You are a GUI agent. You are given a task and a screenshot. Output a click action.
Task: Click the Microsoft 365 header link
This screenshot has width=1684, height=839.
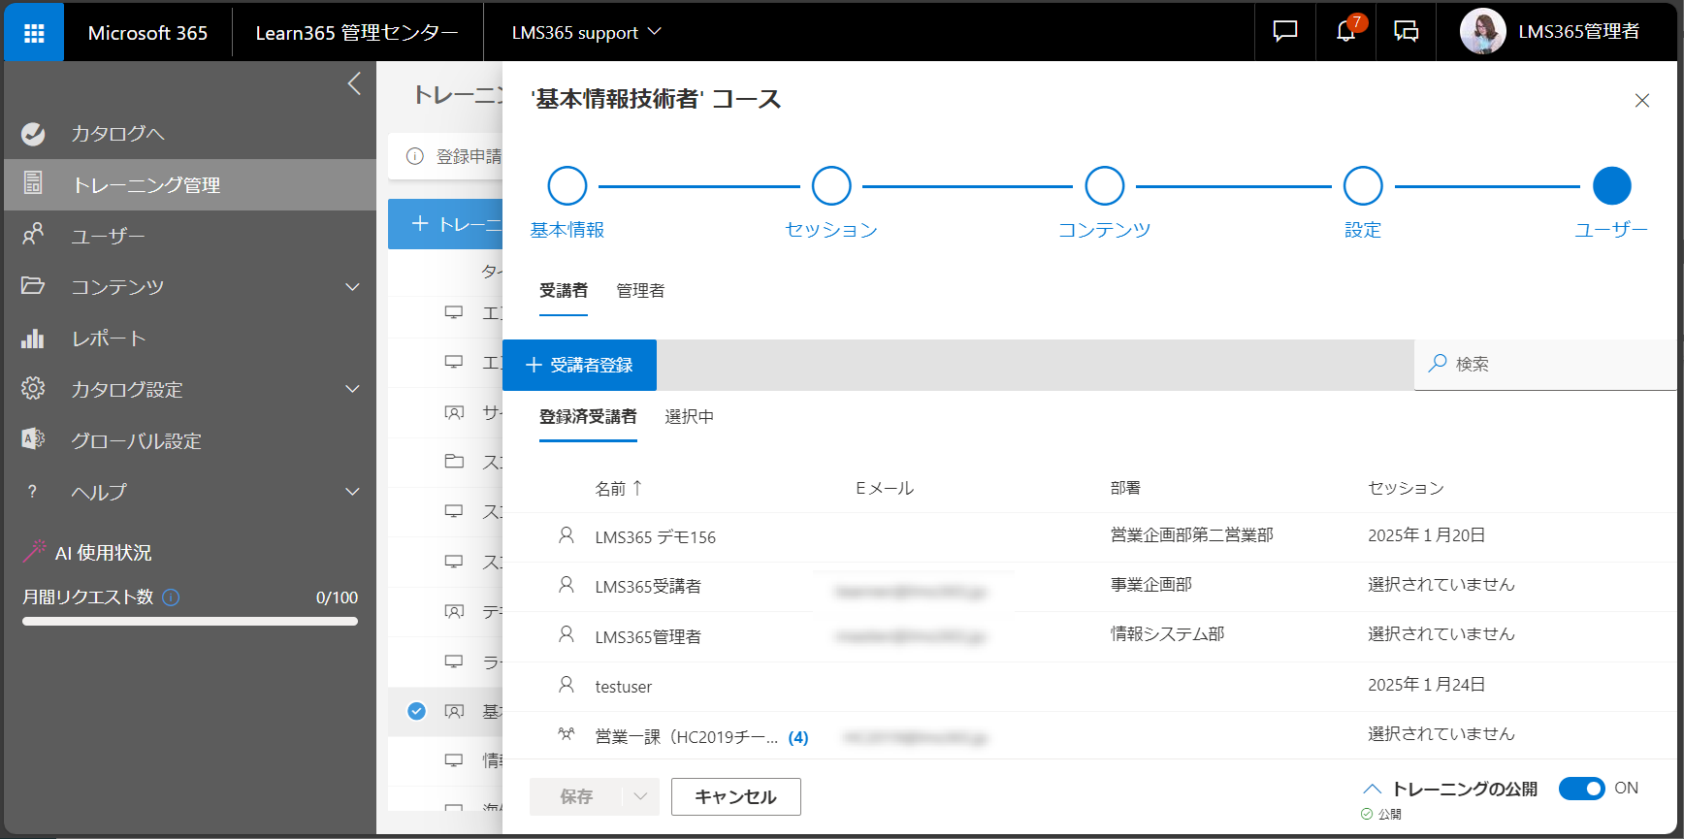click(147, 32)
